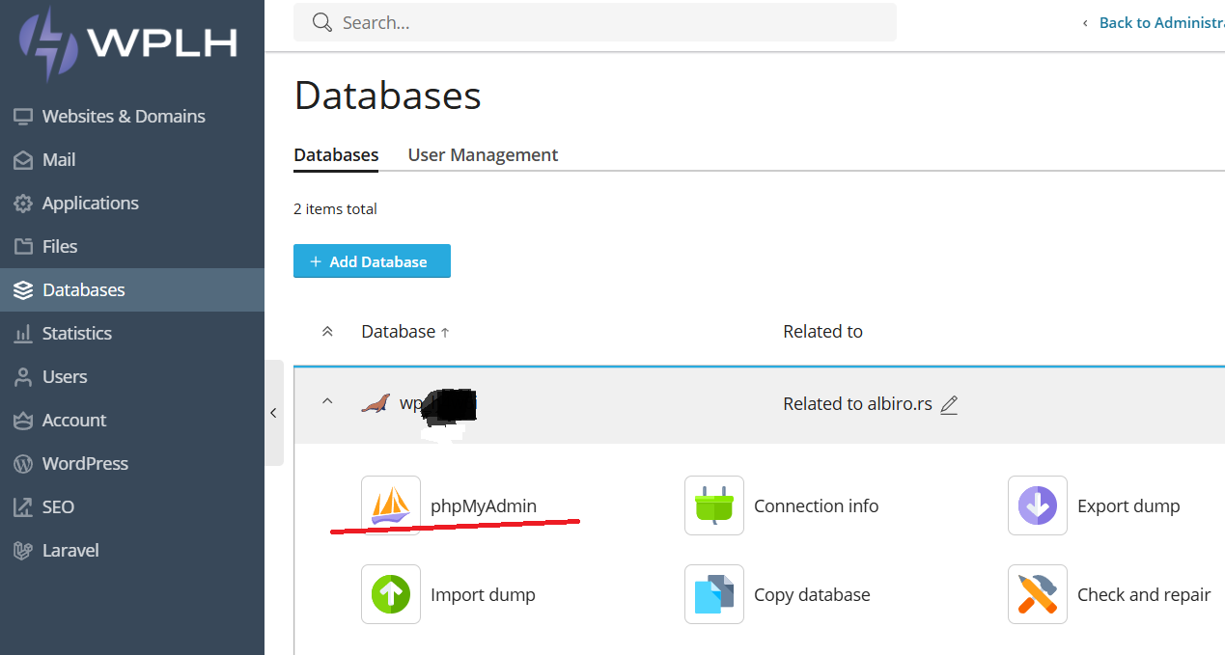
Task: Click the Add Database button
Action: tap(372, 261)
